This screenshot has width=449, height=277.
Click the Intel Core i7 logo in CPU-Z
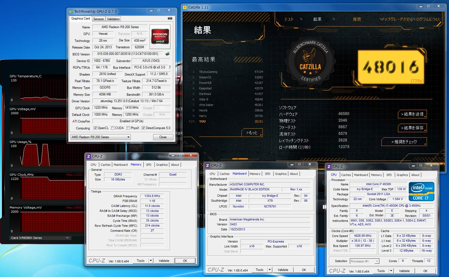pos(421,191)
